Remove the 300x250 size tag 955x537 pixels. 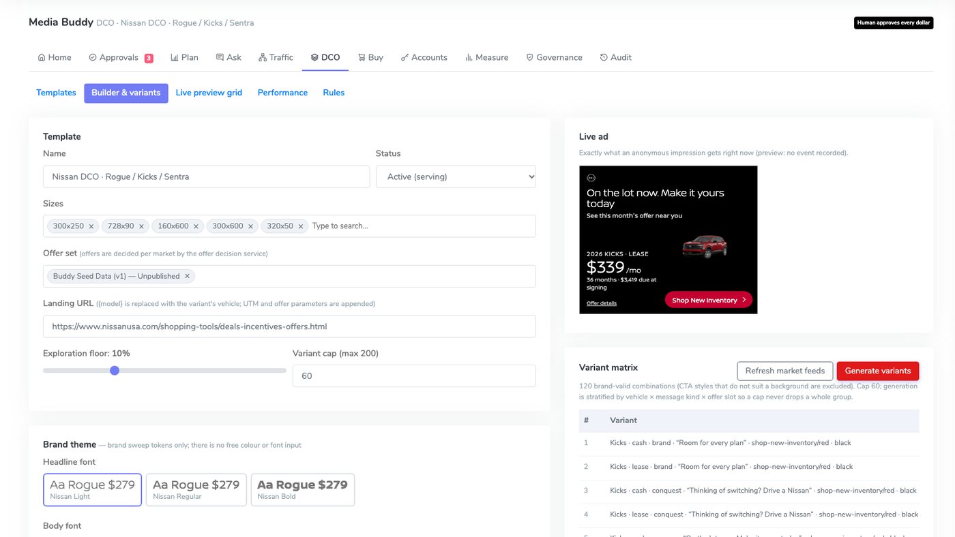tap(91, 226)
